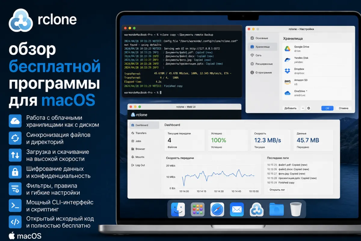
Task: Click the sync arrows feature icon
Action: (15, 138)
